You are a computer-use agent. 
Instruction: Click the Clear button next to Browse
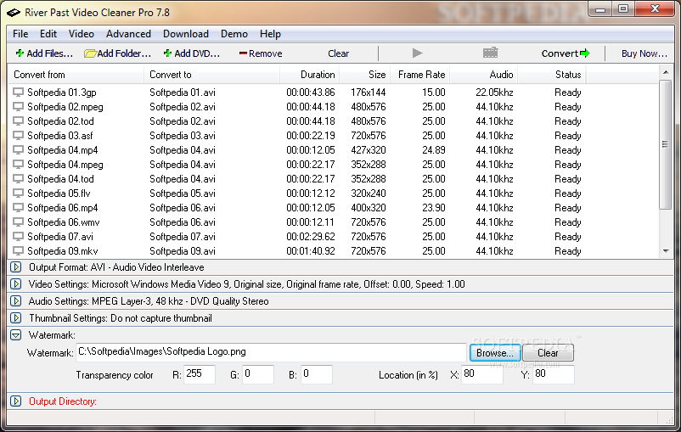(548, 352)
